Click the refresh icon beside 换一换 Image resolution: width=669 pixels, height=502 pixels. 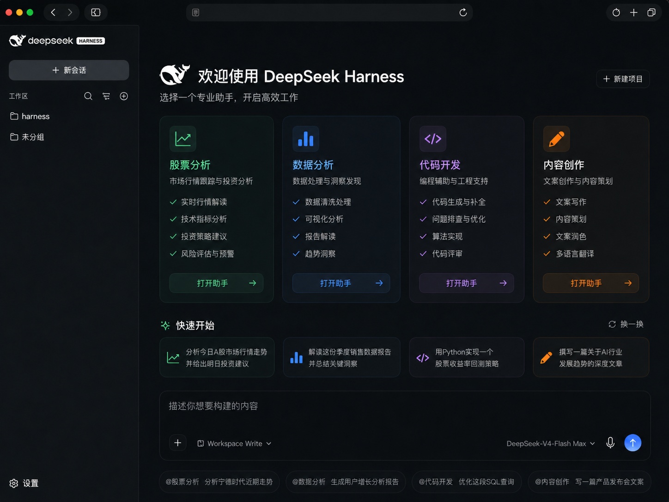tap(612, 324)
